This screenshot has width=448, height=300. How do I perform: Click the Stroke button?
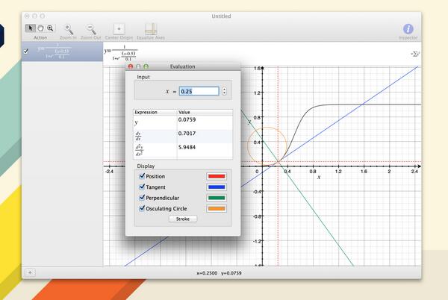pyautogui.click(x=183, y=219)
